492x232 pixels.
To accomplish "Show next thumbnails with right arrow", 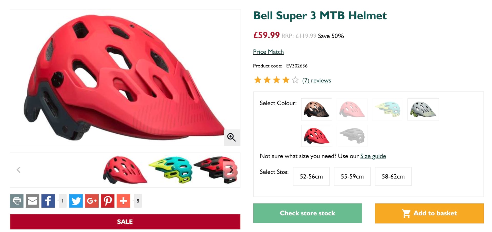I will click(x=231, y=170).
